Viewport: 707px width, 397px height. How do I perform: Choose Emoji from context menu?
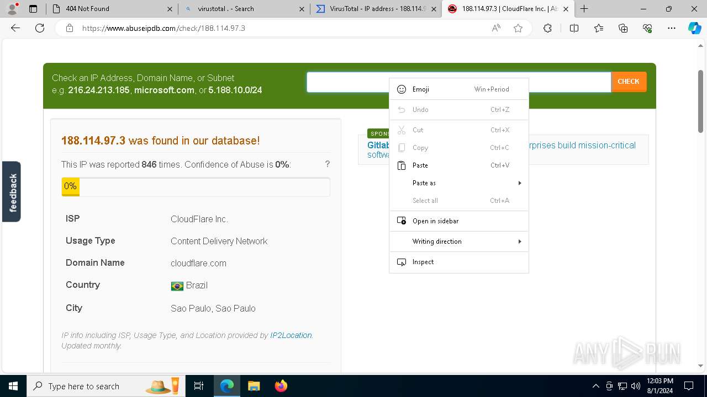point(459,89)
